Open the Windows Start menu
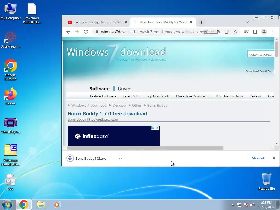Screen dimensions: 280x210 click(x=7, y=205)
